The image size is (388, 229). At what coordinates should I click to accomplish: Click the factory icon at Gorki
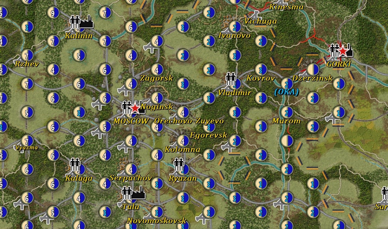click(349, 50)
